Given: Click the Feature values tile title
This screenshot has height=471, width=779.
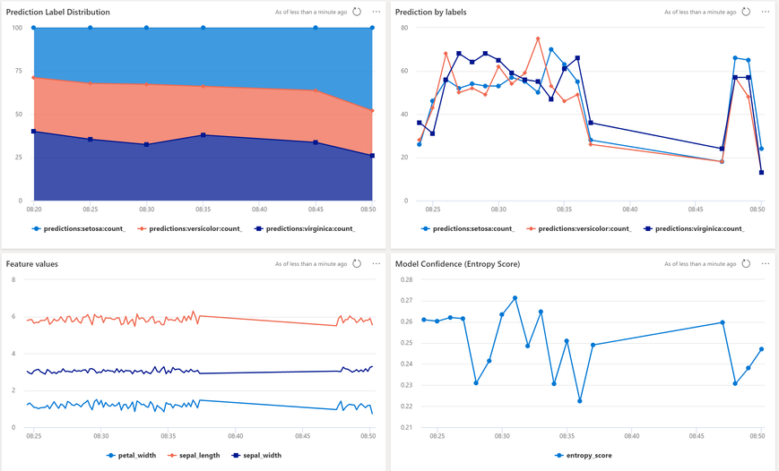Looking at the screenshot, I should pos(31,264).
